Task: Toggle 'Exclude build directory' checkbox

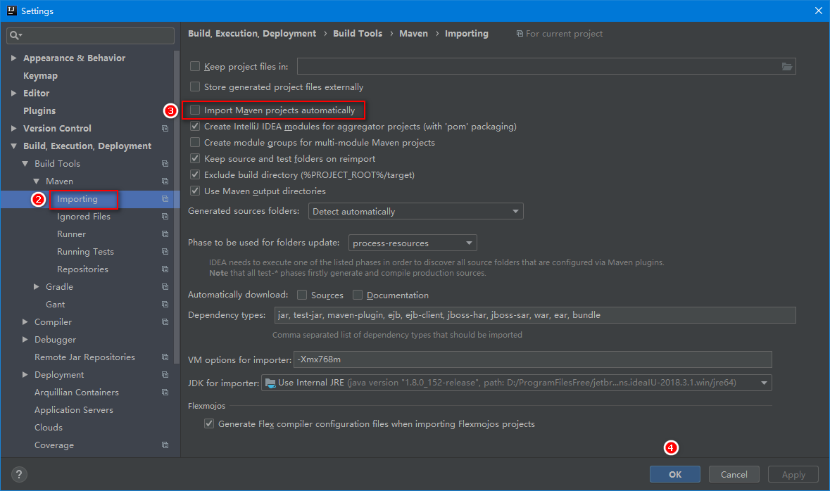Action: click(x=195, y=174)
